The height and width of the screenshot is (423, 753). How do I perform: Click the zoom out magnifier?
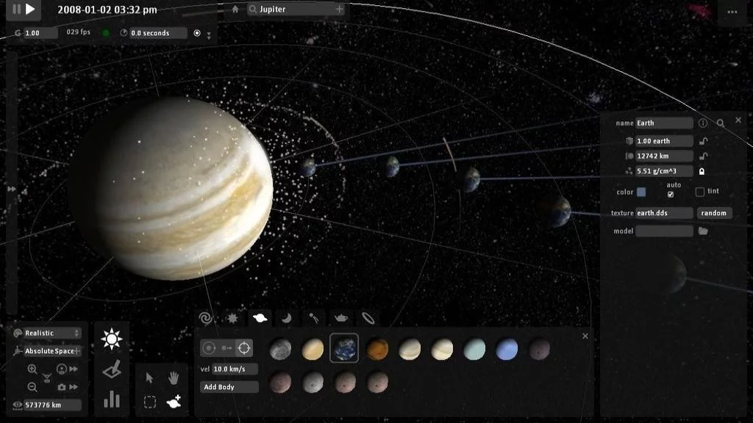32,386
